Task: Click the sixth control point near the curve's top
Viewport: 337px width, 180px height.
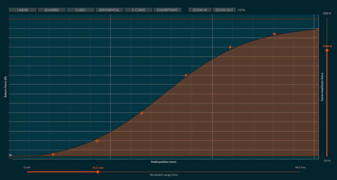Action: point(274,34)
